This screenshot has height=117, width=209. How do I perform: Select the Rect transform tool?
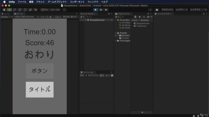pyautogui.click(x=25, y=10)
